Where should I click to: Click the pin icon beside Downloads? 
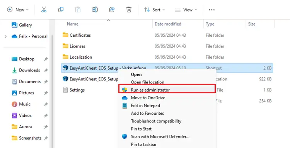[46, 70]
